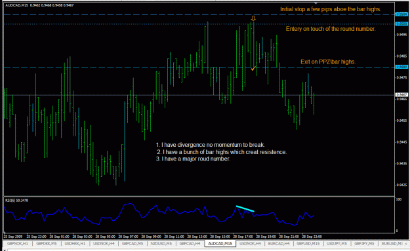This screenshot has width=410, height=251.
Task: Select the 'I have a major roud number' text
Action: [193, 159]
